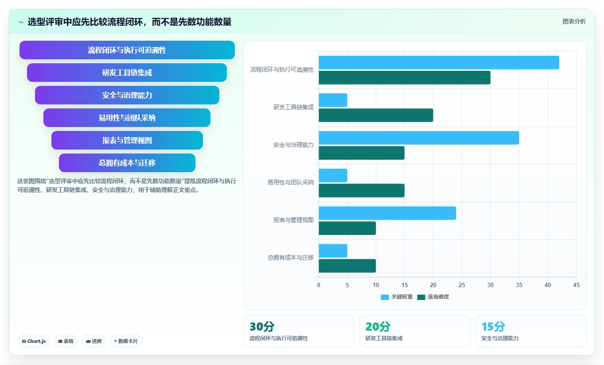
Task: Click the chart y-axis label 报表与管理视图
Action: tap(293, 220)
